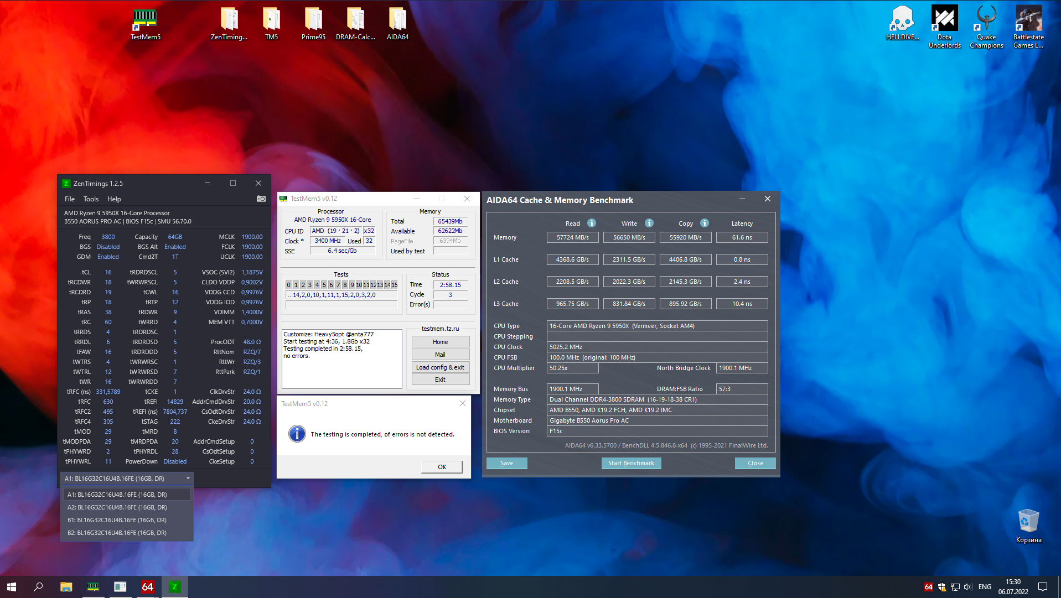The image size is (1061, 598).
Task: Open the Help menu in ZenTimings
Action: coord(114,199)
